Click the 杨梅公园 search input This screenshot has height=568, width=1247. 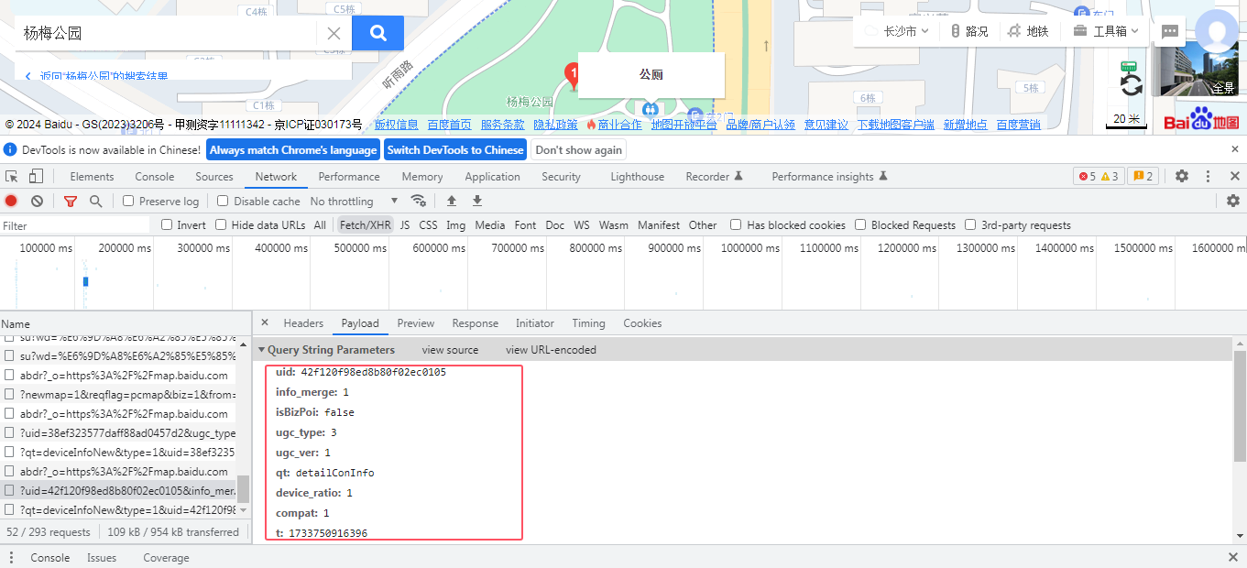coord(165,33)
